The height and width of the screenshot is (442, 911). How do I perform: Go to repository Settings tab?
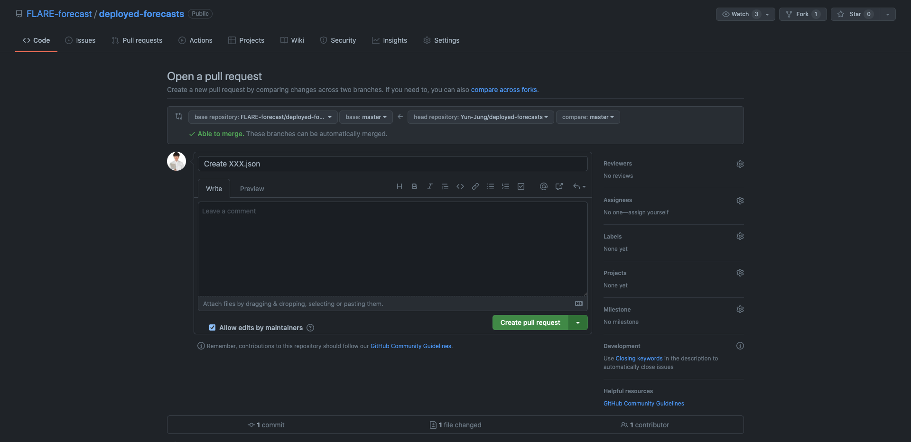coord(441,40)
